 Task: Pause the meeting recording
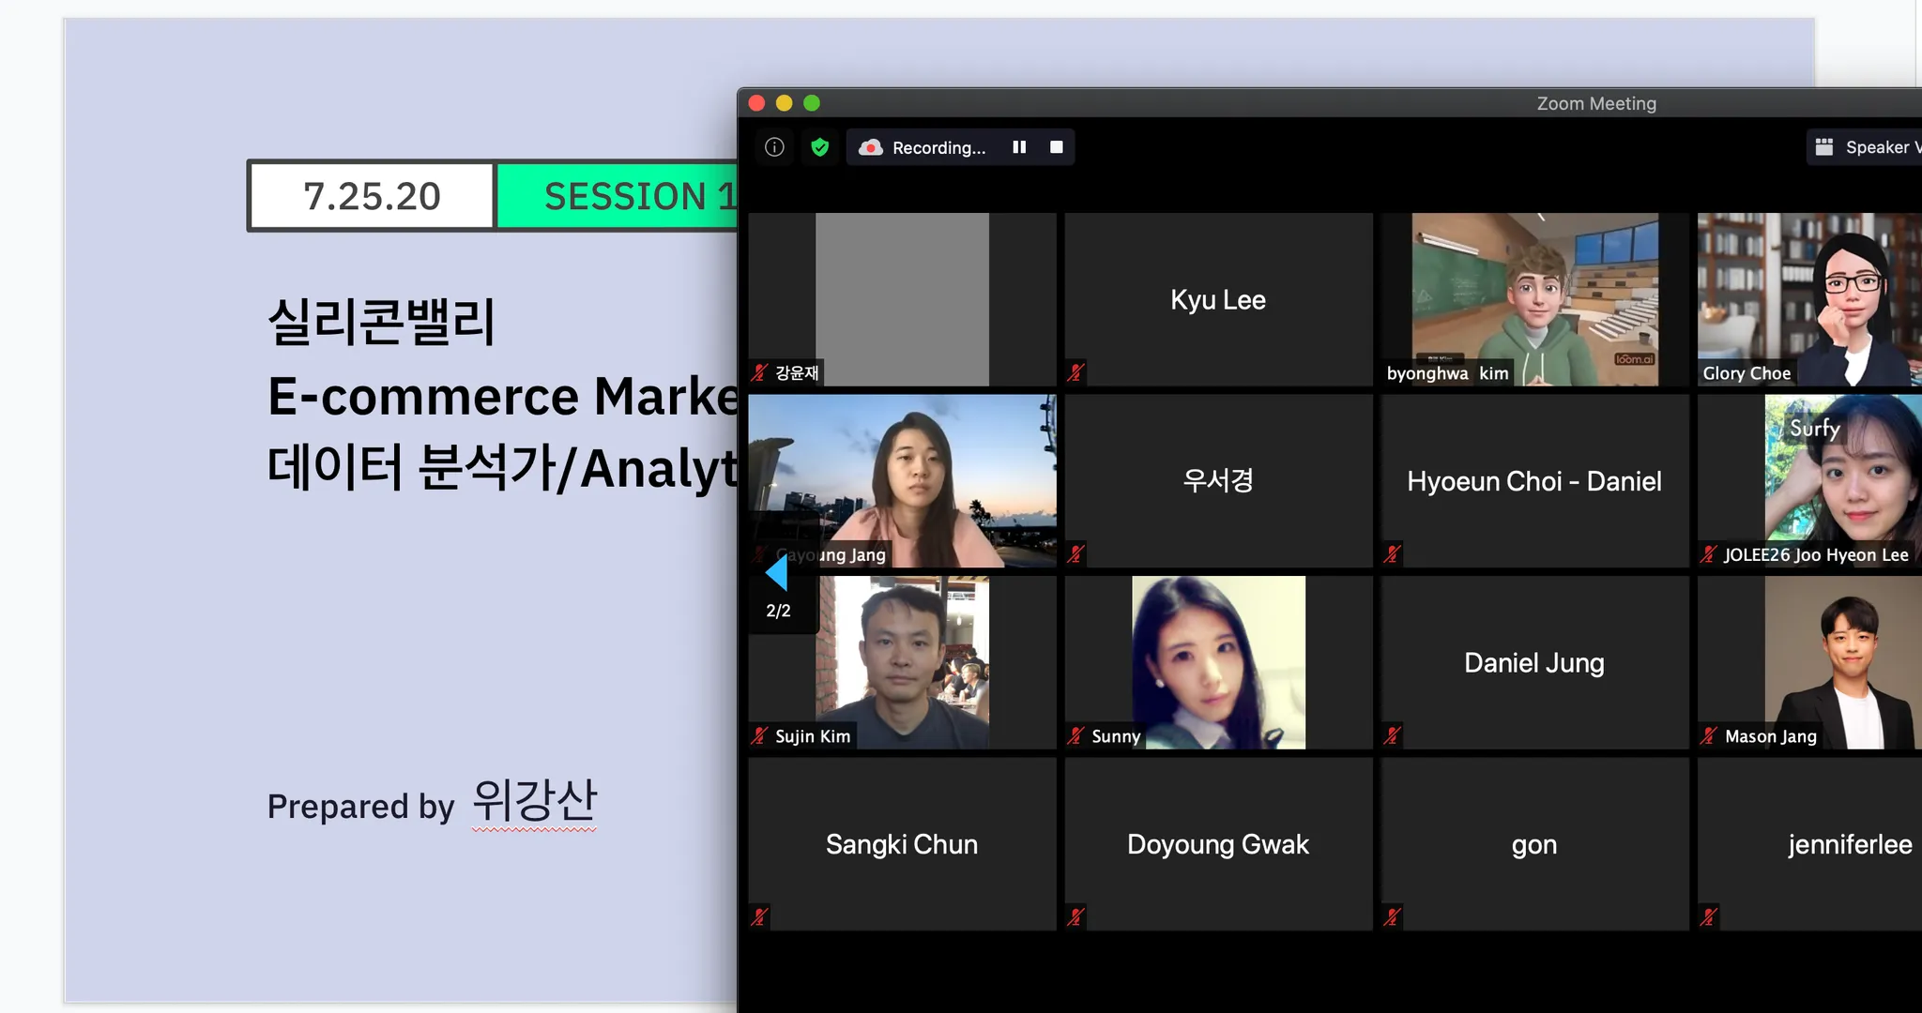(x=1019, y=147)
